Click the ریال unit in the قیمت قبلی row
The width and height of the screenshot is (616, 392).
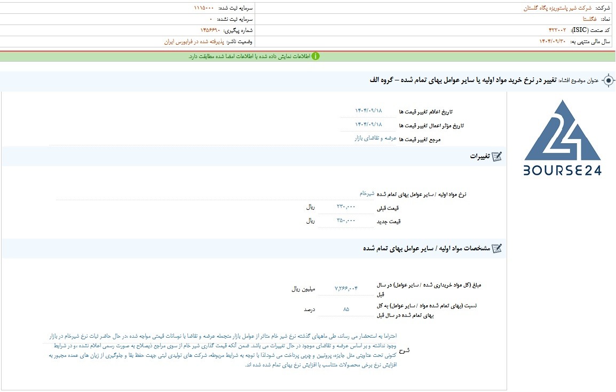(310, 207)
